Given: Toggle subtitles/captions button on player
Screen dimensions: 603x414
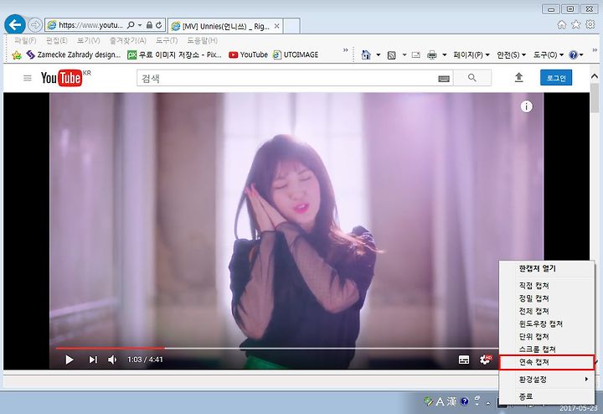Looking at the screenshot, I should pos(464,360).
